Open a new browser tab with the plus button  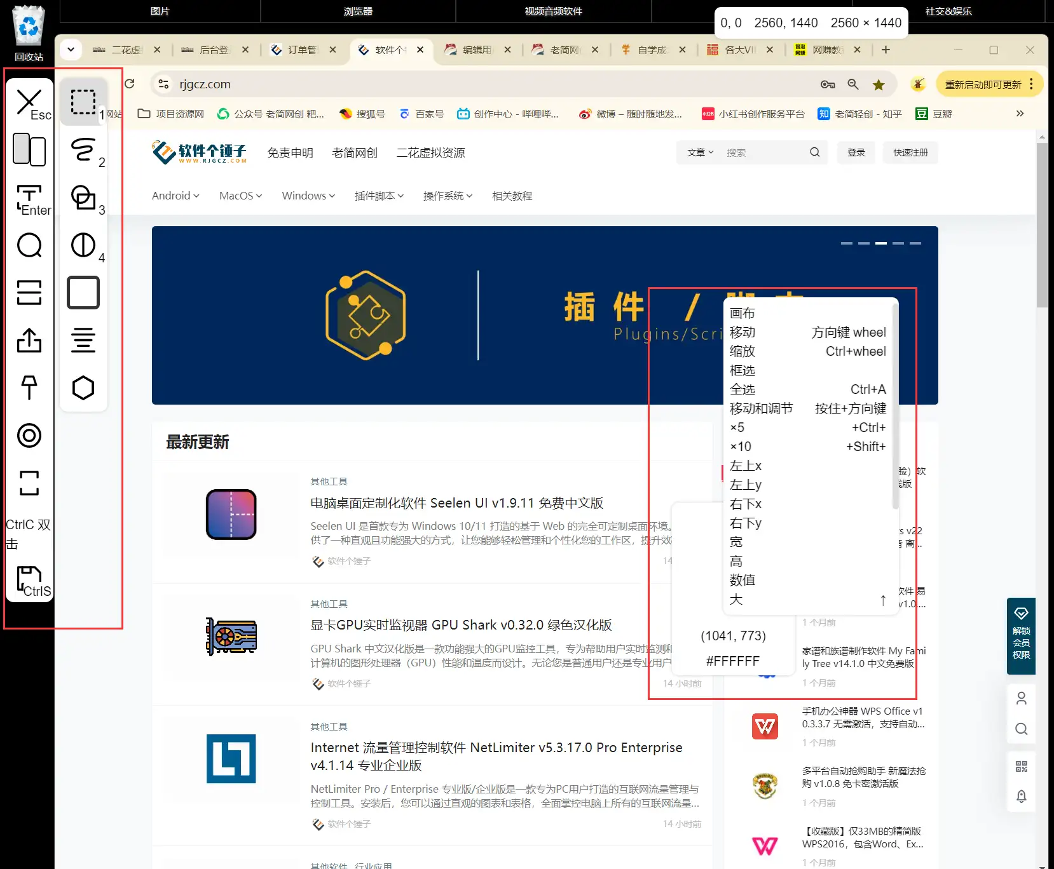pyautogui.click(x=886, y=50)
